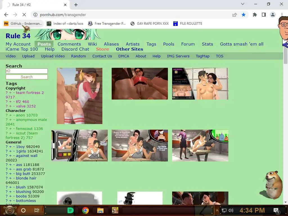Open the Pools page

pos(169,44)
